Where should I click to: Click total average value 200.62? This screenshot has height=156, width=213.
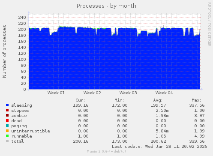pos(158,141)
